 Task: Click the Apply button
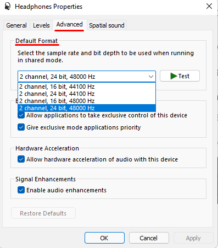(193, 238)
